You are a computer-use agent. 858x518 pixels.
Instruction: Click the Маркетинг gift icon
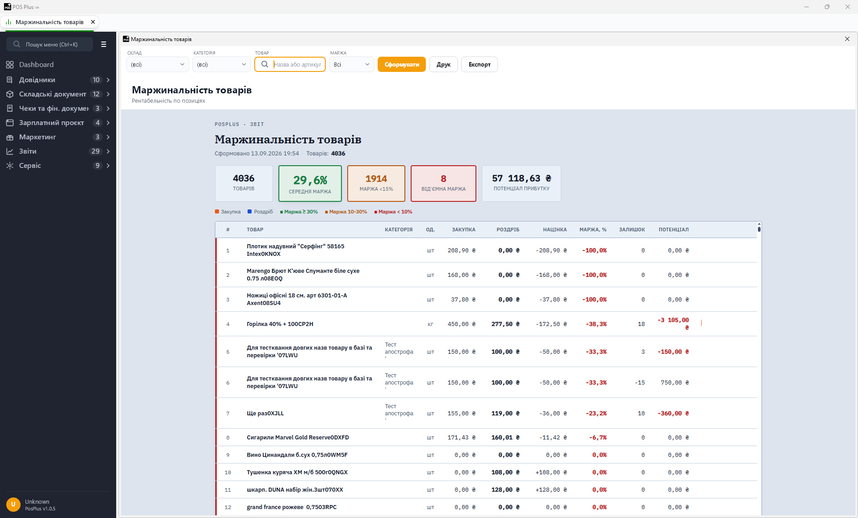10,137
